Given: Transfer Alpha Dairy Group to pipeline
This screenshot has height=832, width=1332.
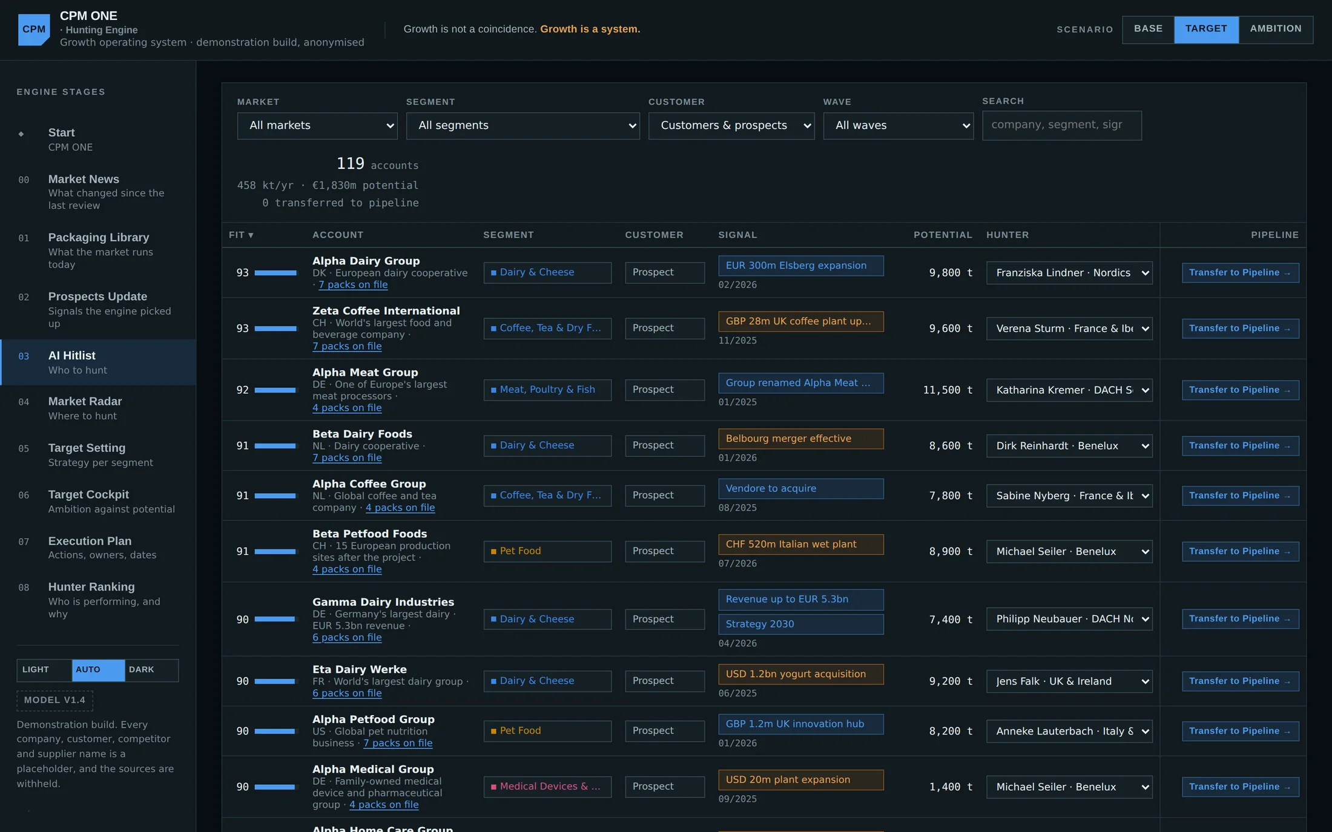Looking at the screenshot, I should (x=1240, y=273).
